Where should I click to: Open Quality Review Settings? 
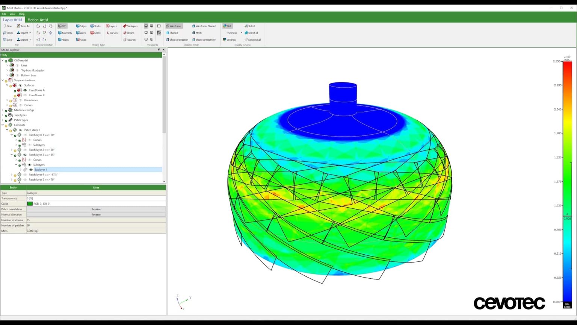229,39
